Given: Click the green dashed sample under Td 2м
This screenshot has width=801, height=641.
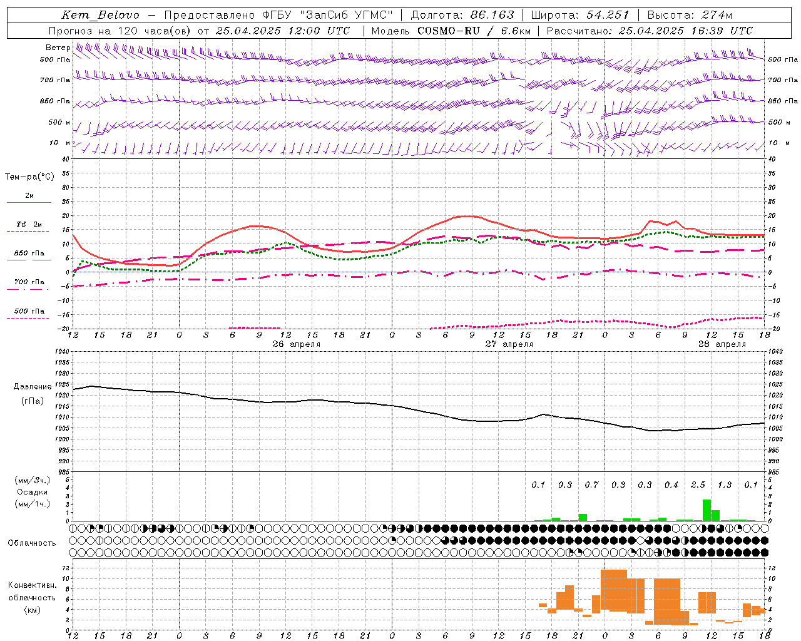Looking at the screenshot, I should pos(28,231).
